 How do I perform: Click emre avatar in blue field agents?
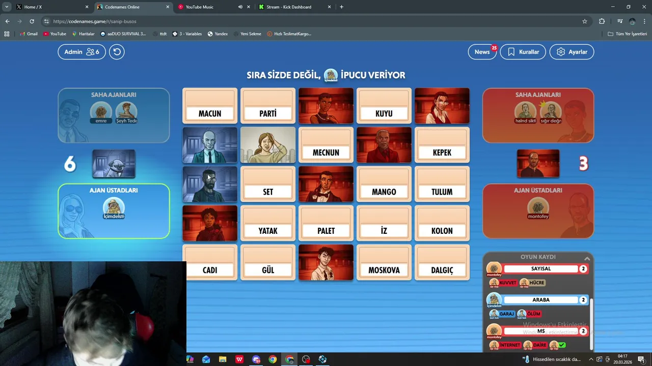[x=101, y=112]
